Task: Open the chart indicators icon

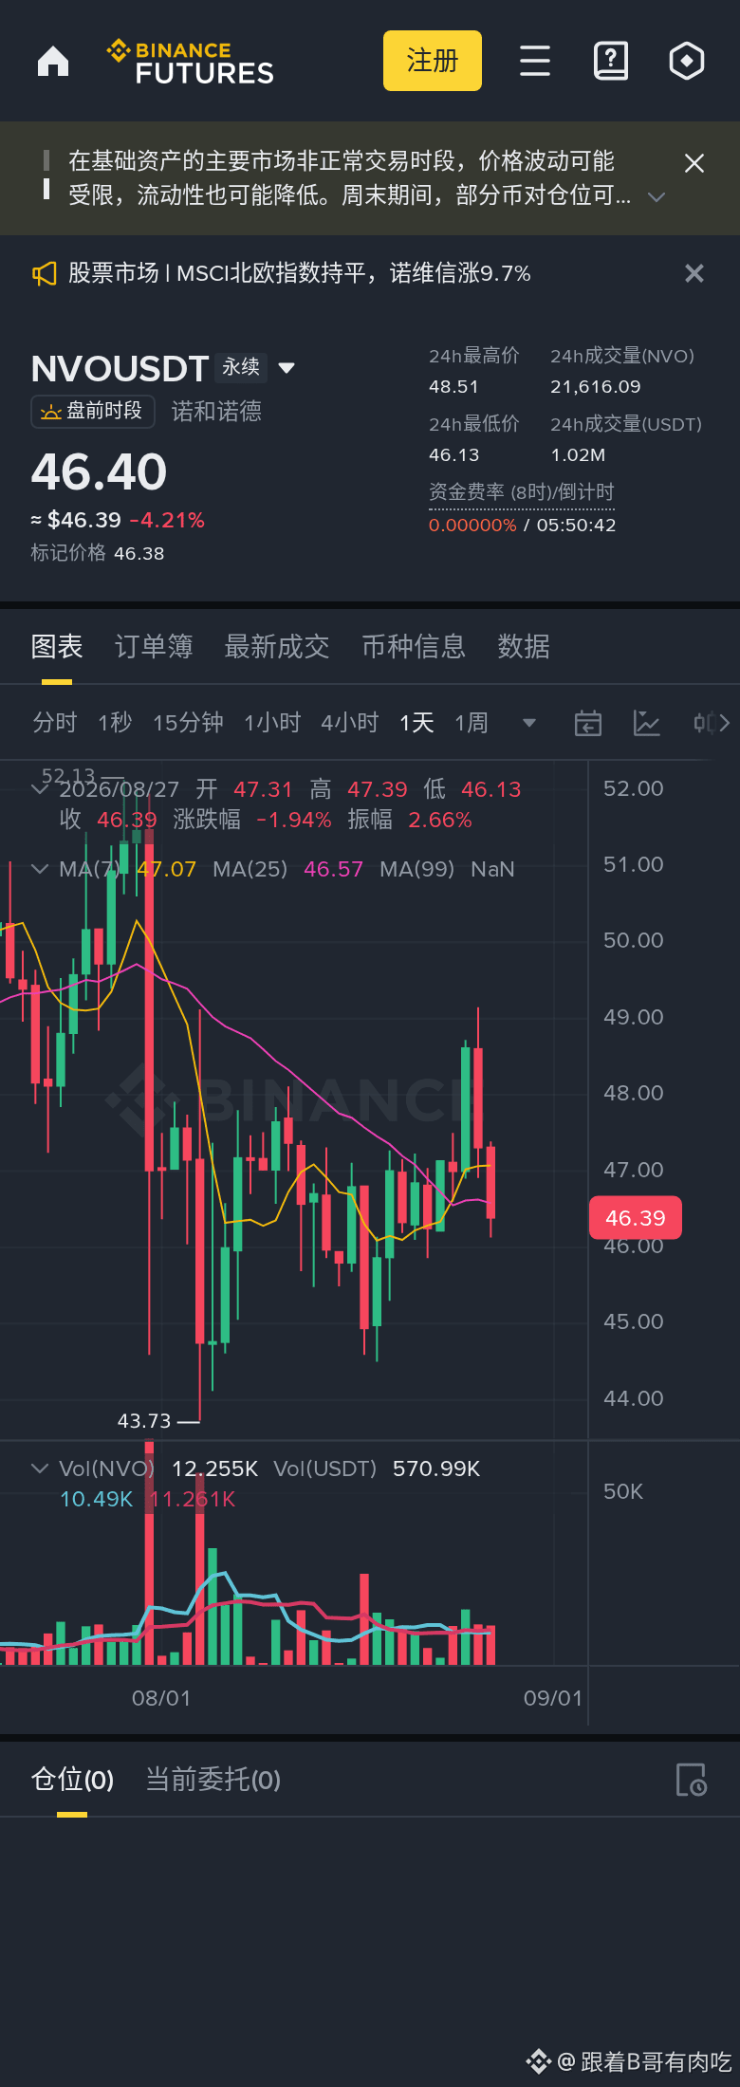Action: click(x=647, y=723)
